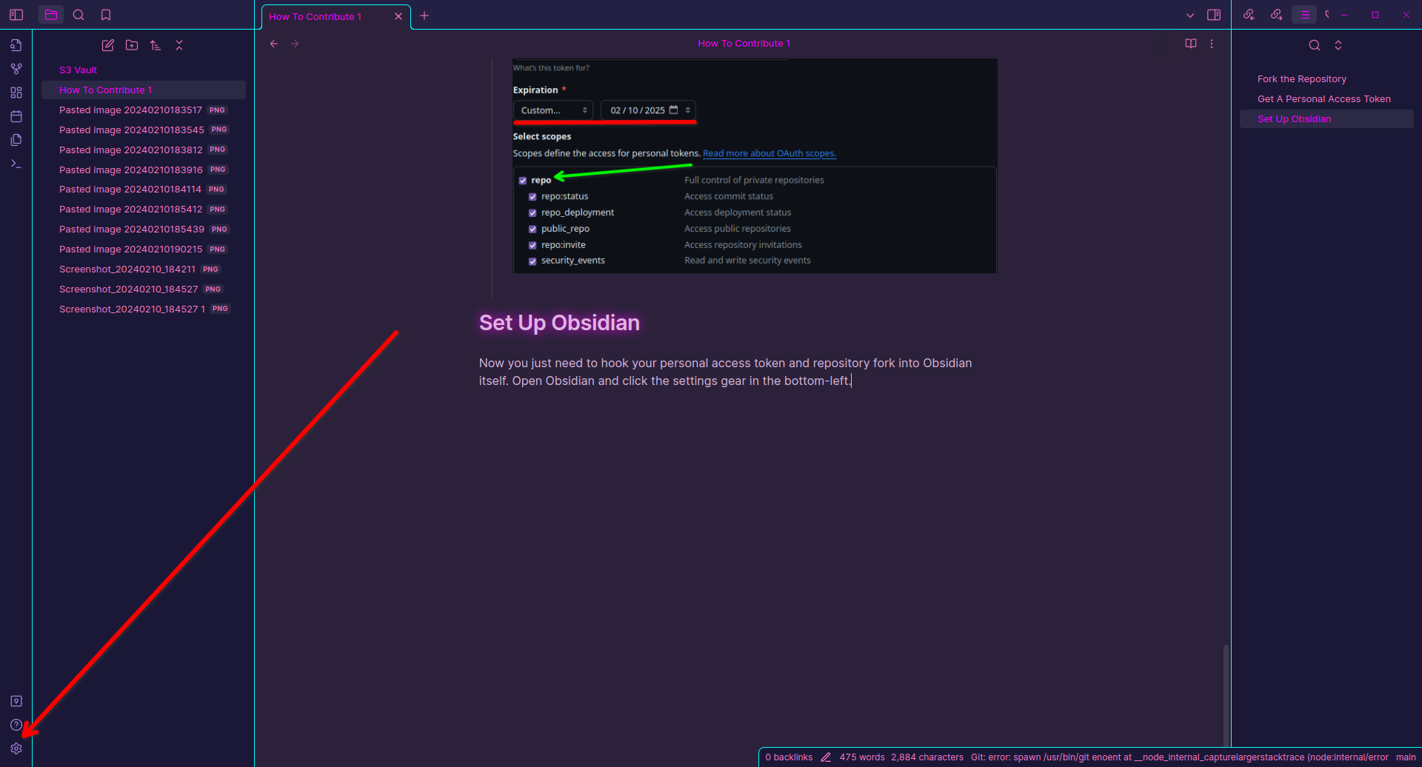Image resolution: width=1422 pixels, height=767 pixels.
Task: Close the How To Contribute 1 tab
Action: (x=398, y=16)
